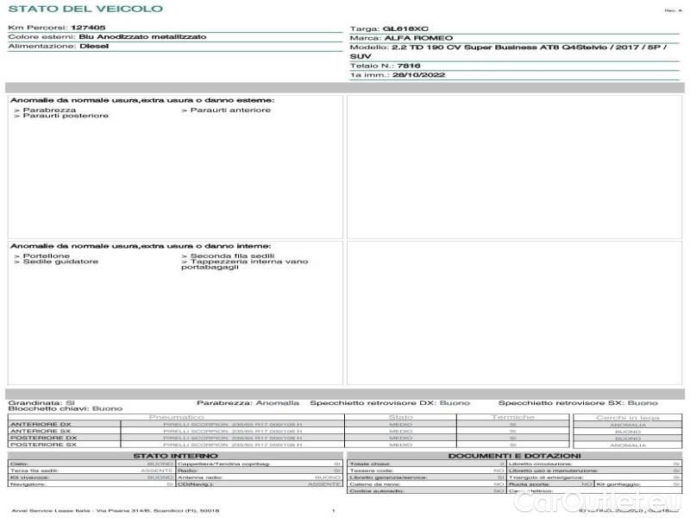
Task: Click the STATO INTERNO section header
Action: (x=175, y=456)
